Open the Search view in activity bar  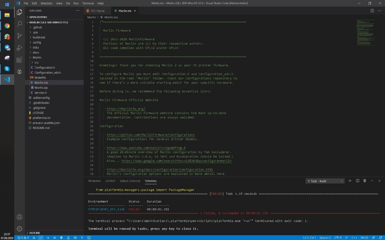click(x=20, y=24)
